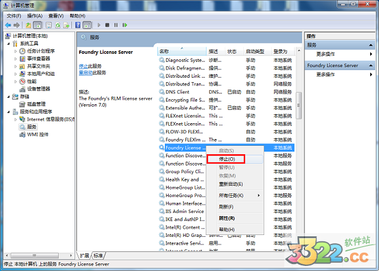Sort services by the 启动类型 column header
379x271 pixels.
click(257, 52)
